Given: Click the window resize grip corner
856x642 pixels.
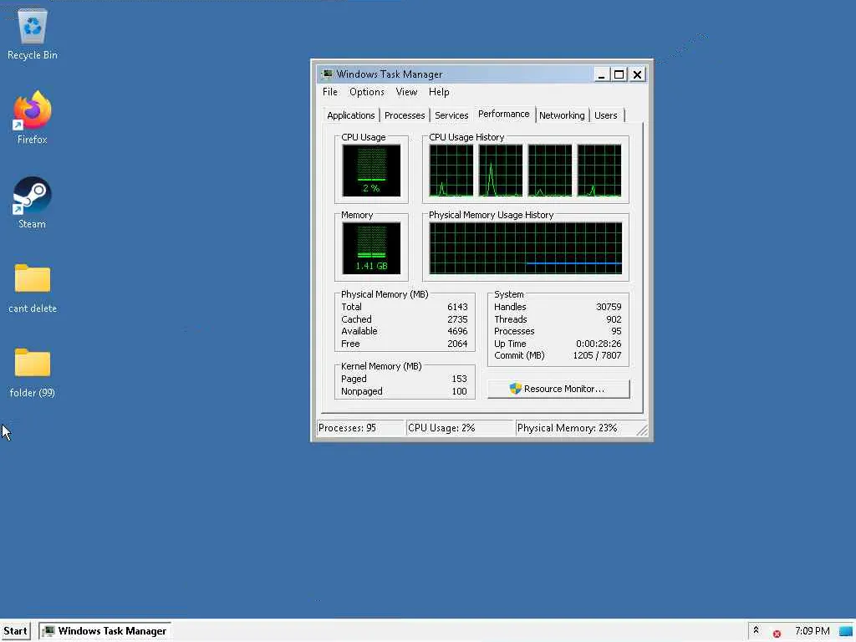Looking at the screenshot, I should tap(643, 431).
